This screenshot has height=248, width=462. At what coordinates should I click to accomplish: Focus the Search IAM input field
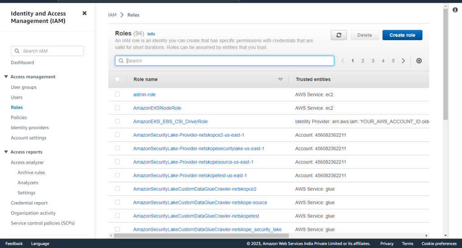[47, 51]
